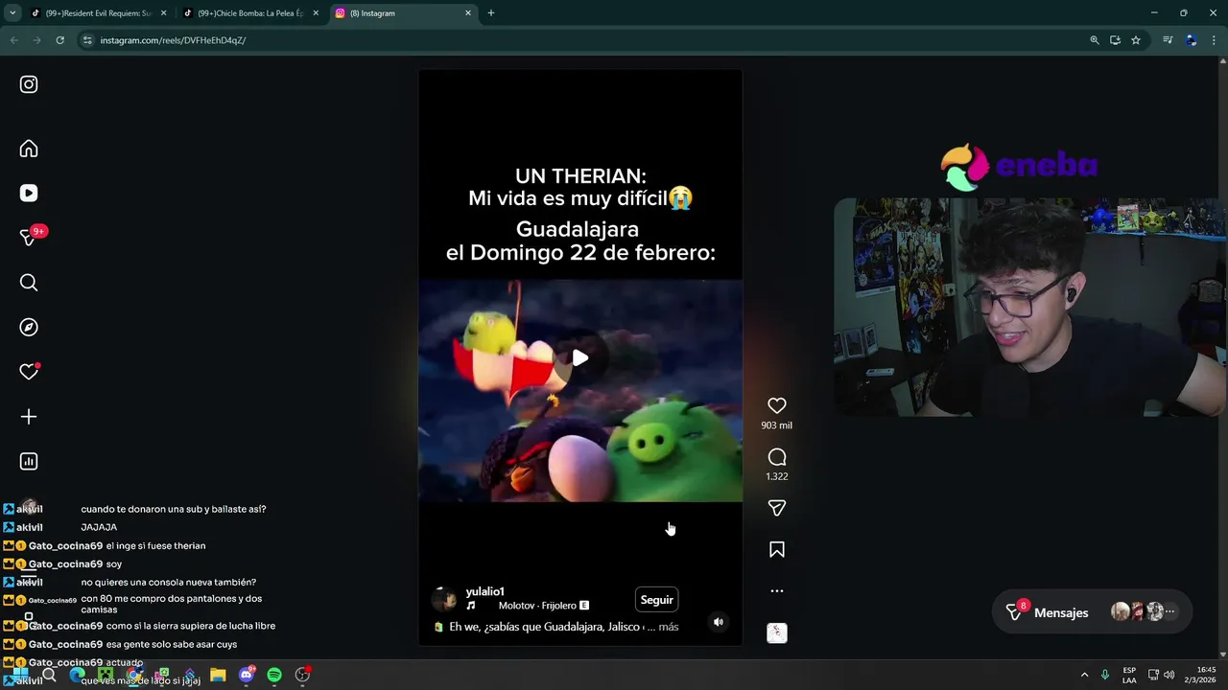Image resolution: width=1228 pixels, height=690 pixels.
Task: Open a new browser tab
Action: tap(491, 13)
